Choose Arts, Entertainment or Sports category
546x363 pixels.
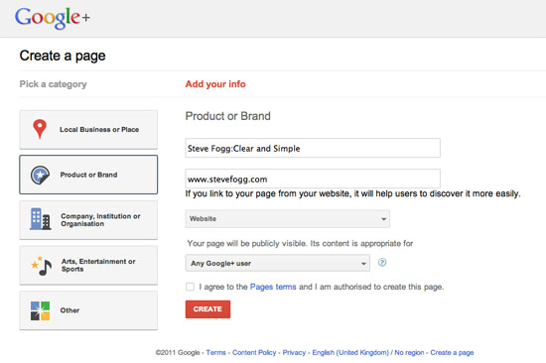point(88,265)
